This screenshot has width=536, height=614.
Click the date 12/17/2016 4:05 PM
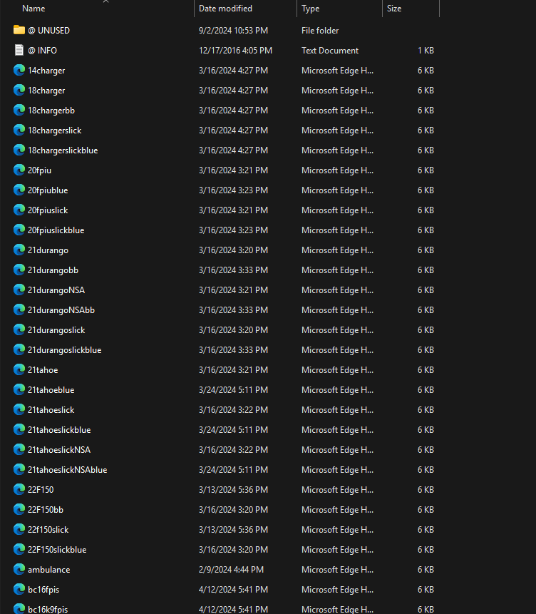pos(235,50)
